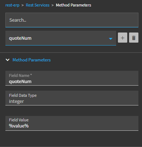This screenshot has height=147, width=142.
Task: Click the Method Parameters breadcrumb title
Action: [x=73, y=5]
